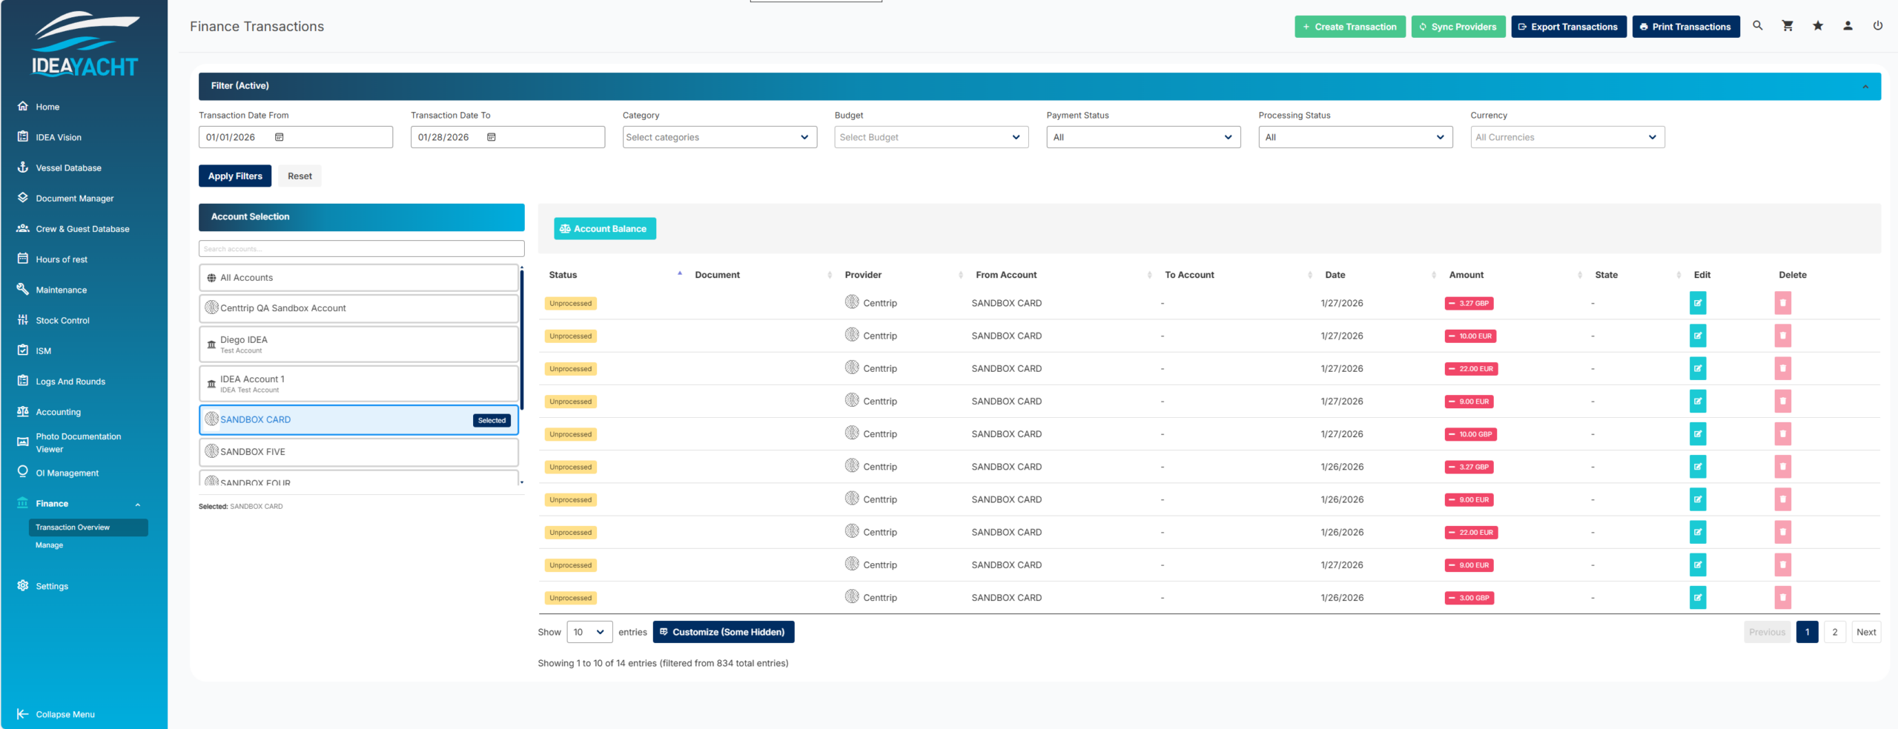Open the Category dropdown
Screen dimensions: 1898x729
click(719, 137)
